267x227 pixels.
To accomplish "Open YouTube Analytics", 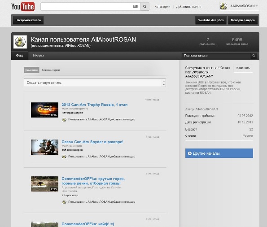I will click(211, 20).
